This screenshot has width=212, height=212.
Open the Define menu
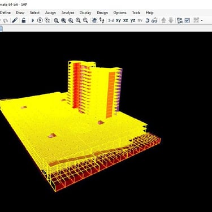5,13
